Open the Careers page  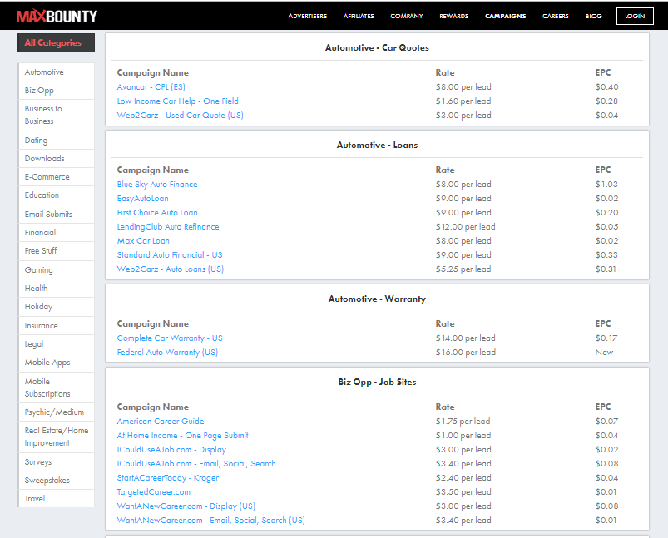click(x=556, y=16)
